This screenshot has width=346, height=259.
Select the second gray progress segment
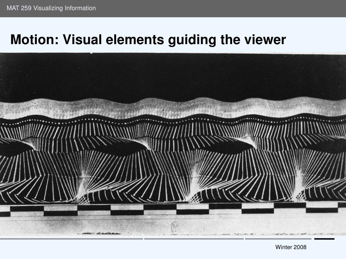(194, 239)
